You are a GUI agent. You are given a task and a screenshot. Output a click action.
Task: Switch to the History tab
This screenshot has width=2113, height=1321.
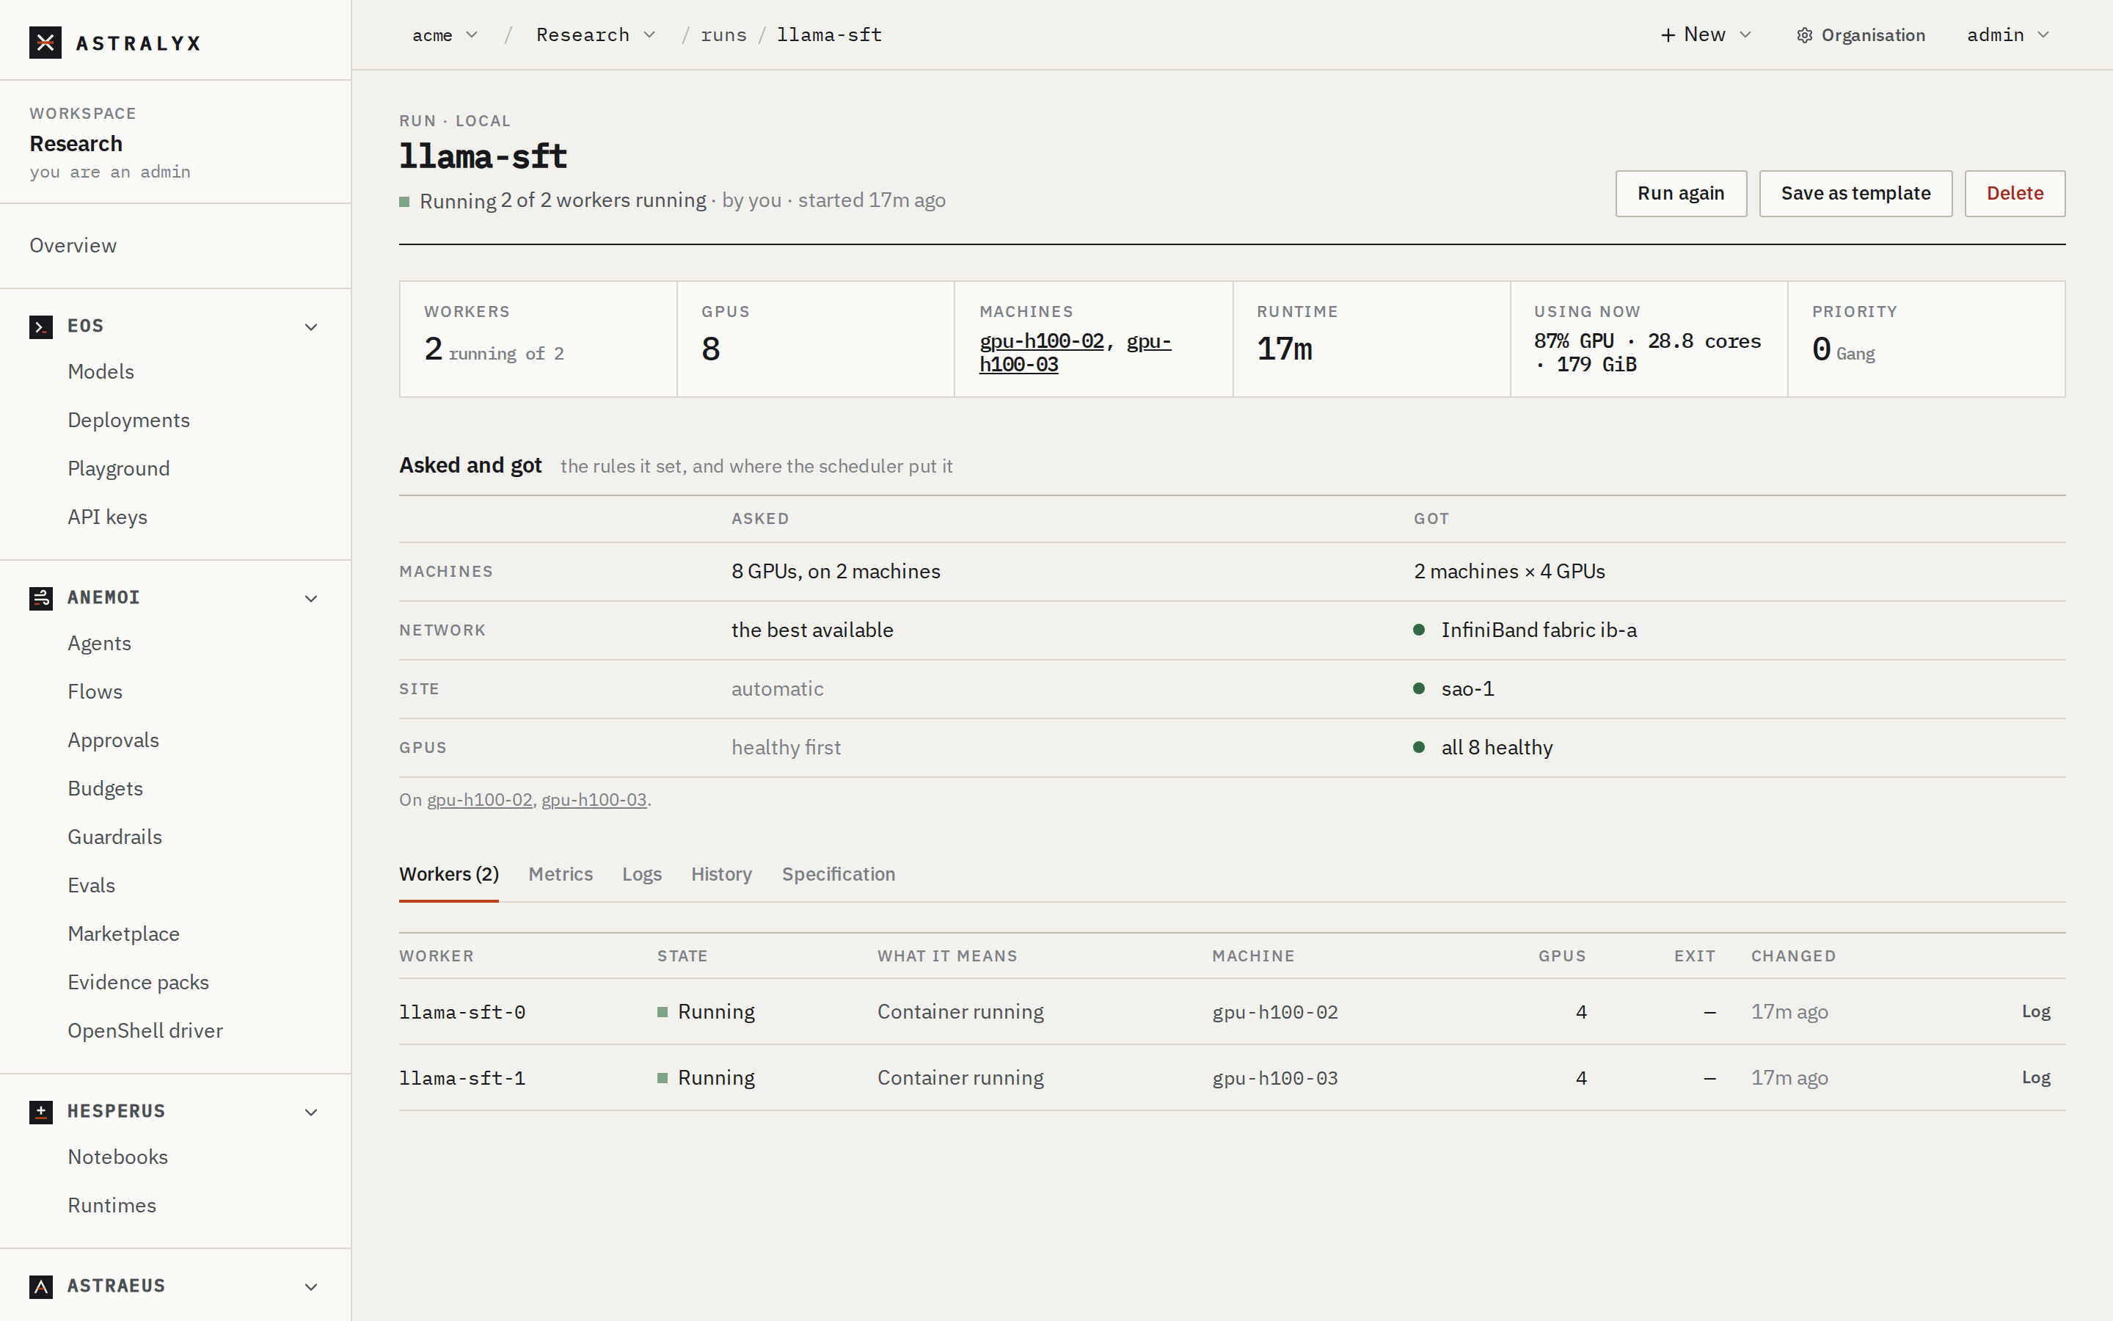coord(721,875)
